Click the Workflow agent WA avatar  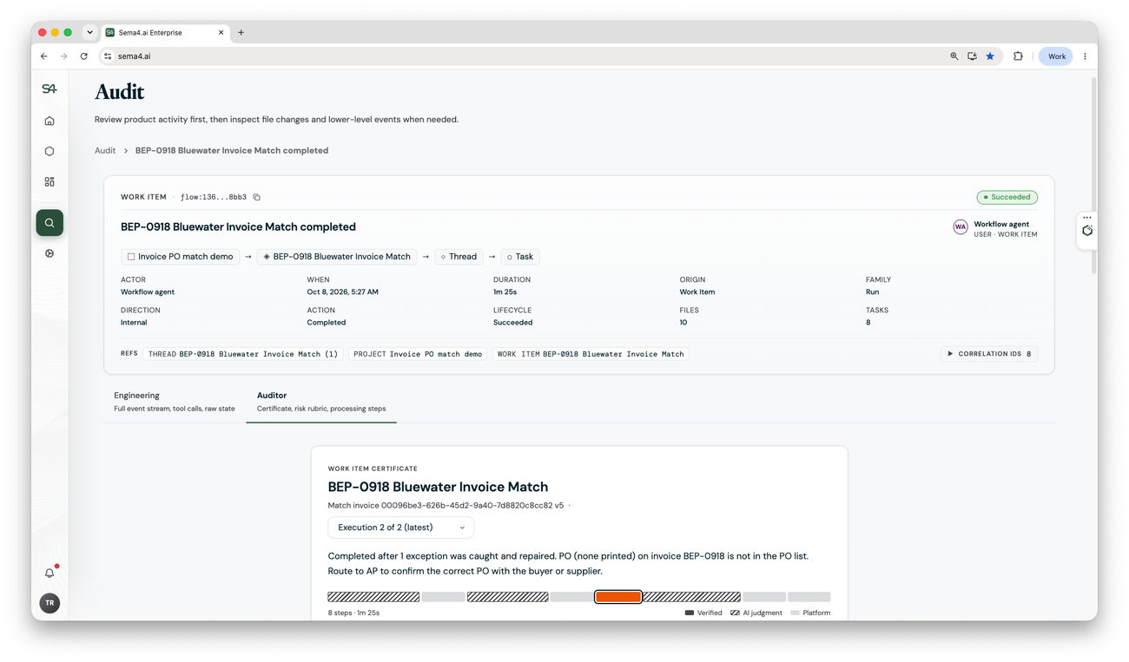point(961,227)
